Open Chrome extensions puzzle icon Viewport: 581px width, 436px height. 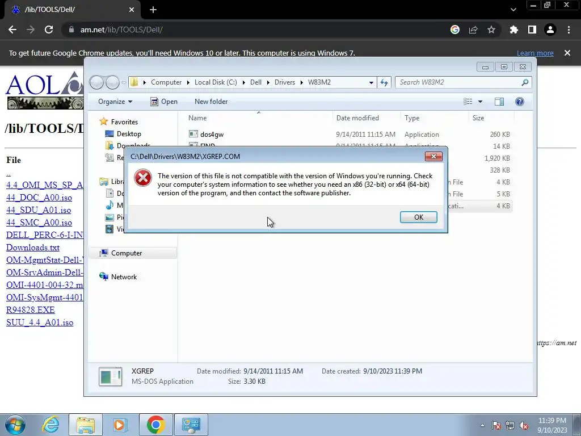click(514, 30)
